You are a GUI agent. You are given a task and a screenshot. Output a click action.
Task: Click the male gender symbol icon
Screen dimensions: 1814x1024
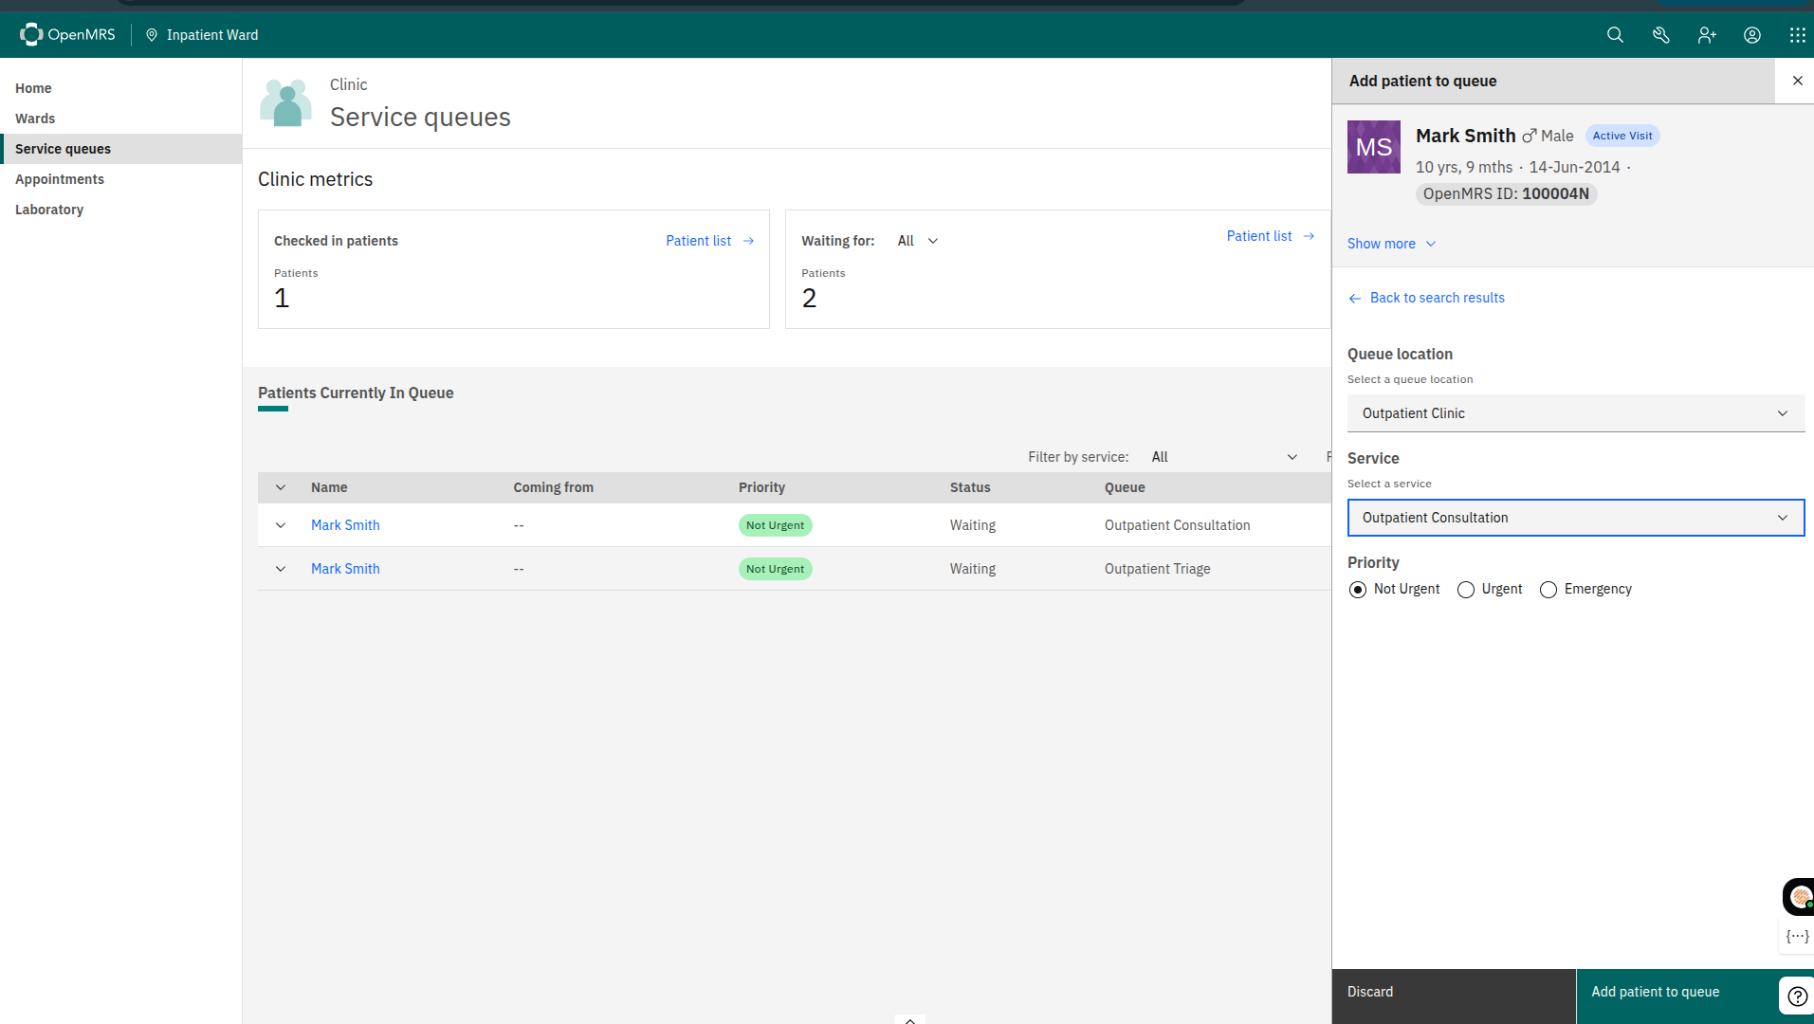pyautogui.click(x=1529, y=137)
